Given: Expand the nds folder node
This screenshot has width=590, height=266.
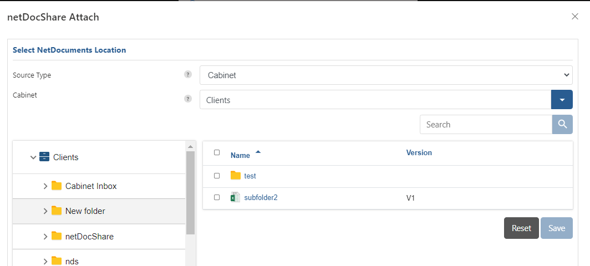Looking at the screenshot, I should click(x=45, y=261).
